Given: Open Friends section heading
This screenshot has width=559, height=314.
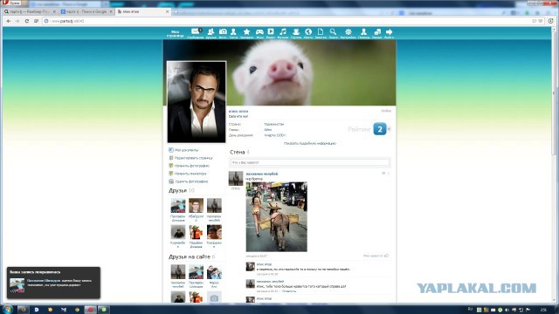Looking at the screenshot, I should 177,190.
